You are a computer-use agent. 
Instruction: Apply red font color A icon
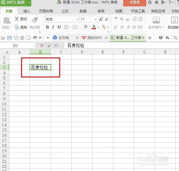click(x=94, y=27)
